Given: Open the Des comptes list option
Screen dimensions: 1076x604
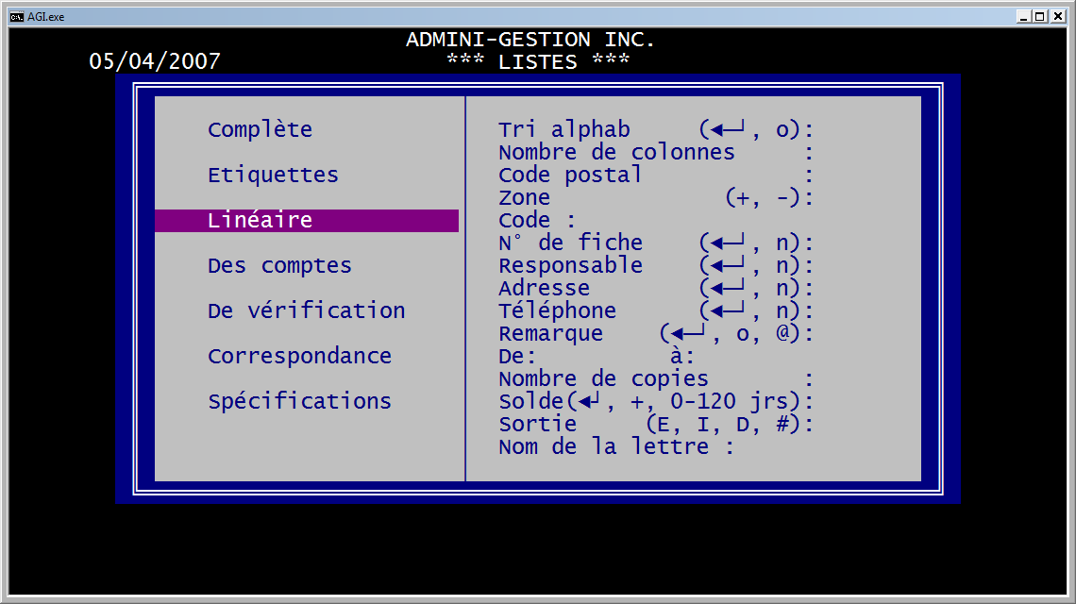Looking at the screenshot, I should (279, 265).
